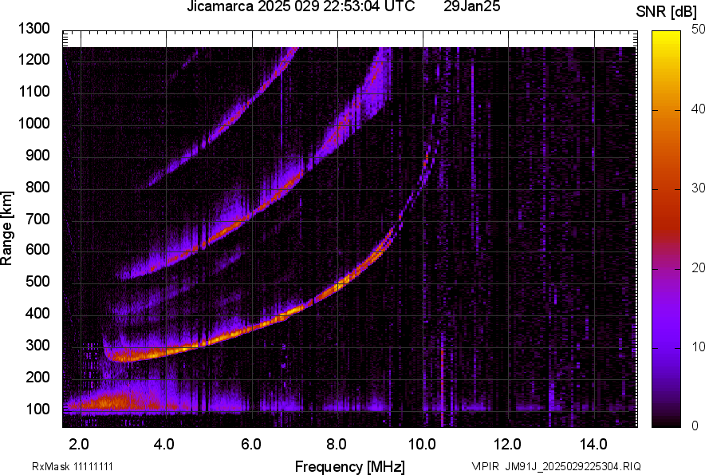Viewport: 705px width, 475px height.
Task: Click colorbar tick value 50
Action: point(698,30)
